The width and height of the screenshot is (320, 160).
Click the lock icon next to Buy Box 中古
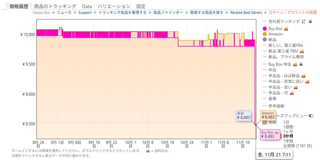[301, 64]
